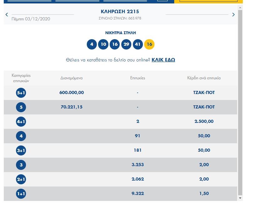Click the winning number 4 ball

(92, 44)
